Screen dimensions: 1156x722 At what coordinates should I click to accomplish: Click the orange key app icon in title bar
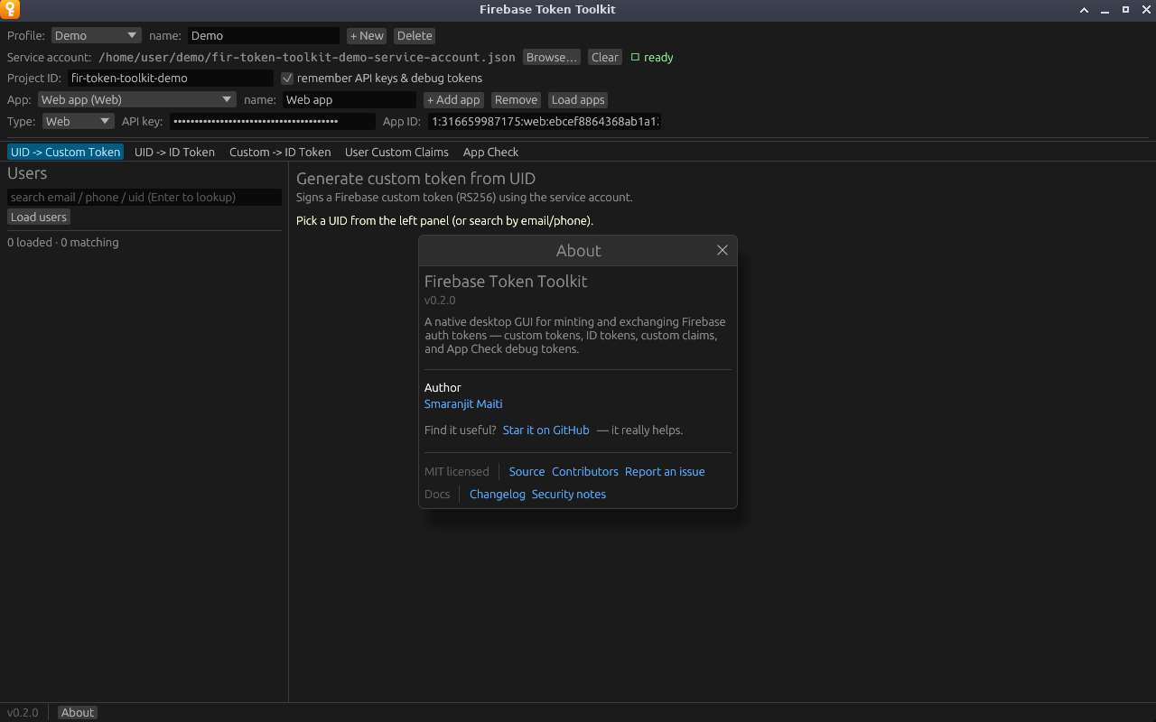(10, 10)
